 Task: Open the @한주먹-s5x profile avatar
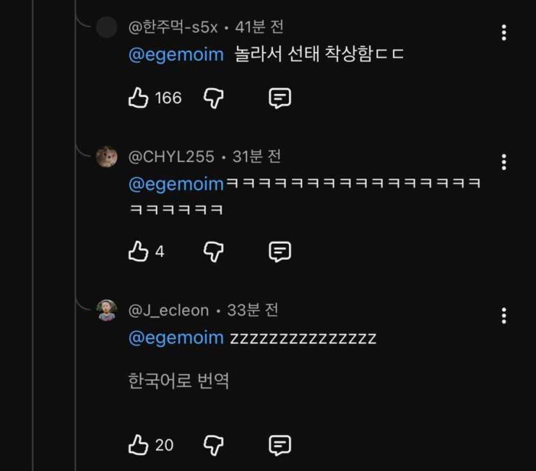(107, 28)
